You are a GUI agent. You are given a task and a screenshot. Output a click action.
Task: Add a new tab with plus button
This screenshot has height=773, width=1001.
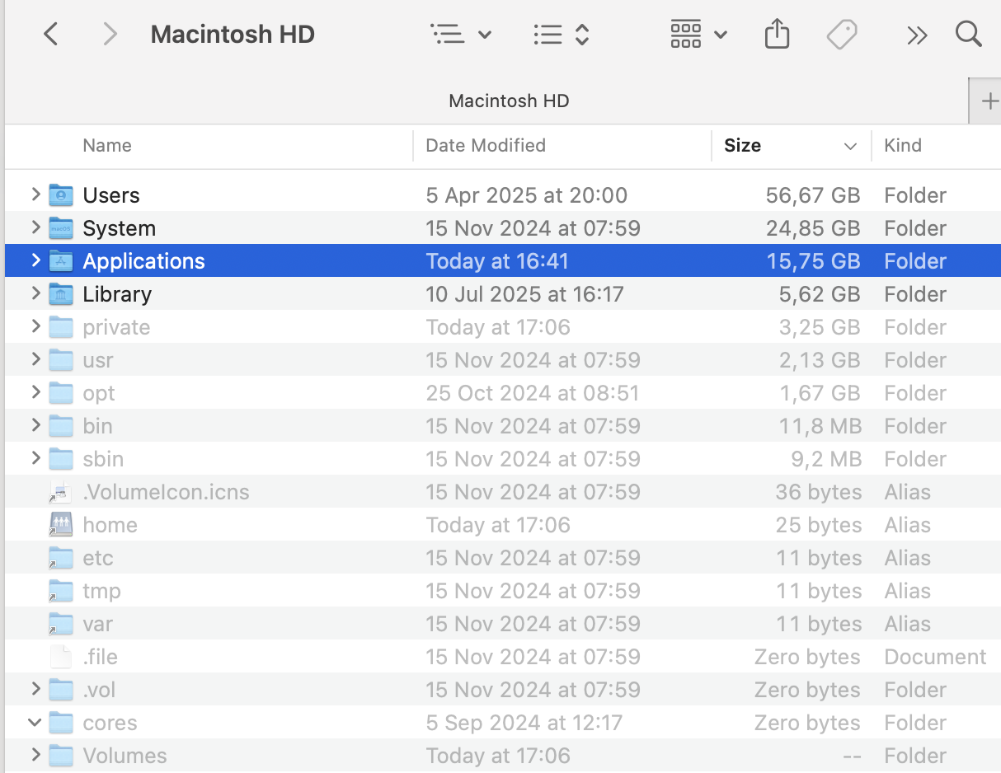click(989, 101)
